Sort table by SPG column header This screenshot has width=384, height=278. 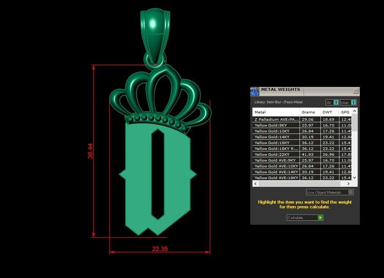(346, 112)
